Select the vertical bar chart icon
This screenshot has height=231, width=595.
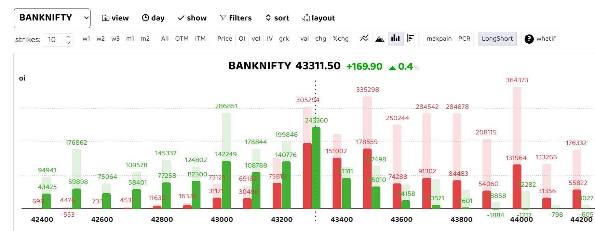coord(395,39)
